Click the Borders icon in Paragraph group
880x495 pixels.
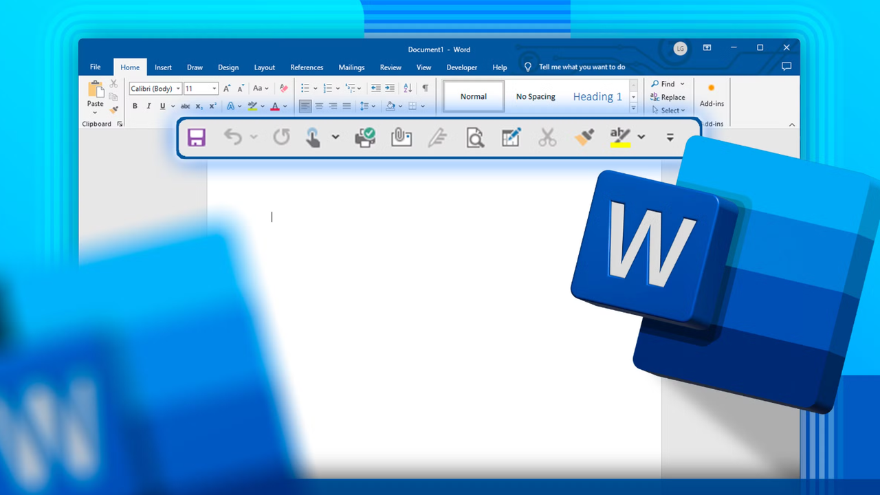point(412,106)
